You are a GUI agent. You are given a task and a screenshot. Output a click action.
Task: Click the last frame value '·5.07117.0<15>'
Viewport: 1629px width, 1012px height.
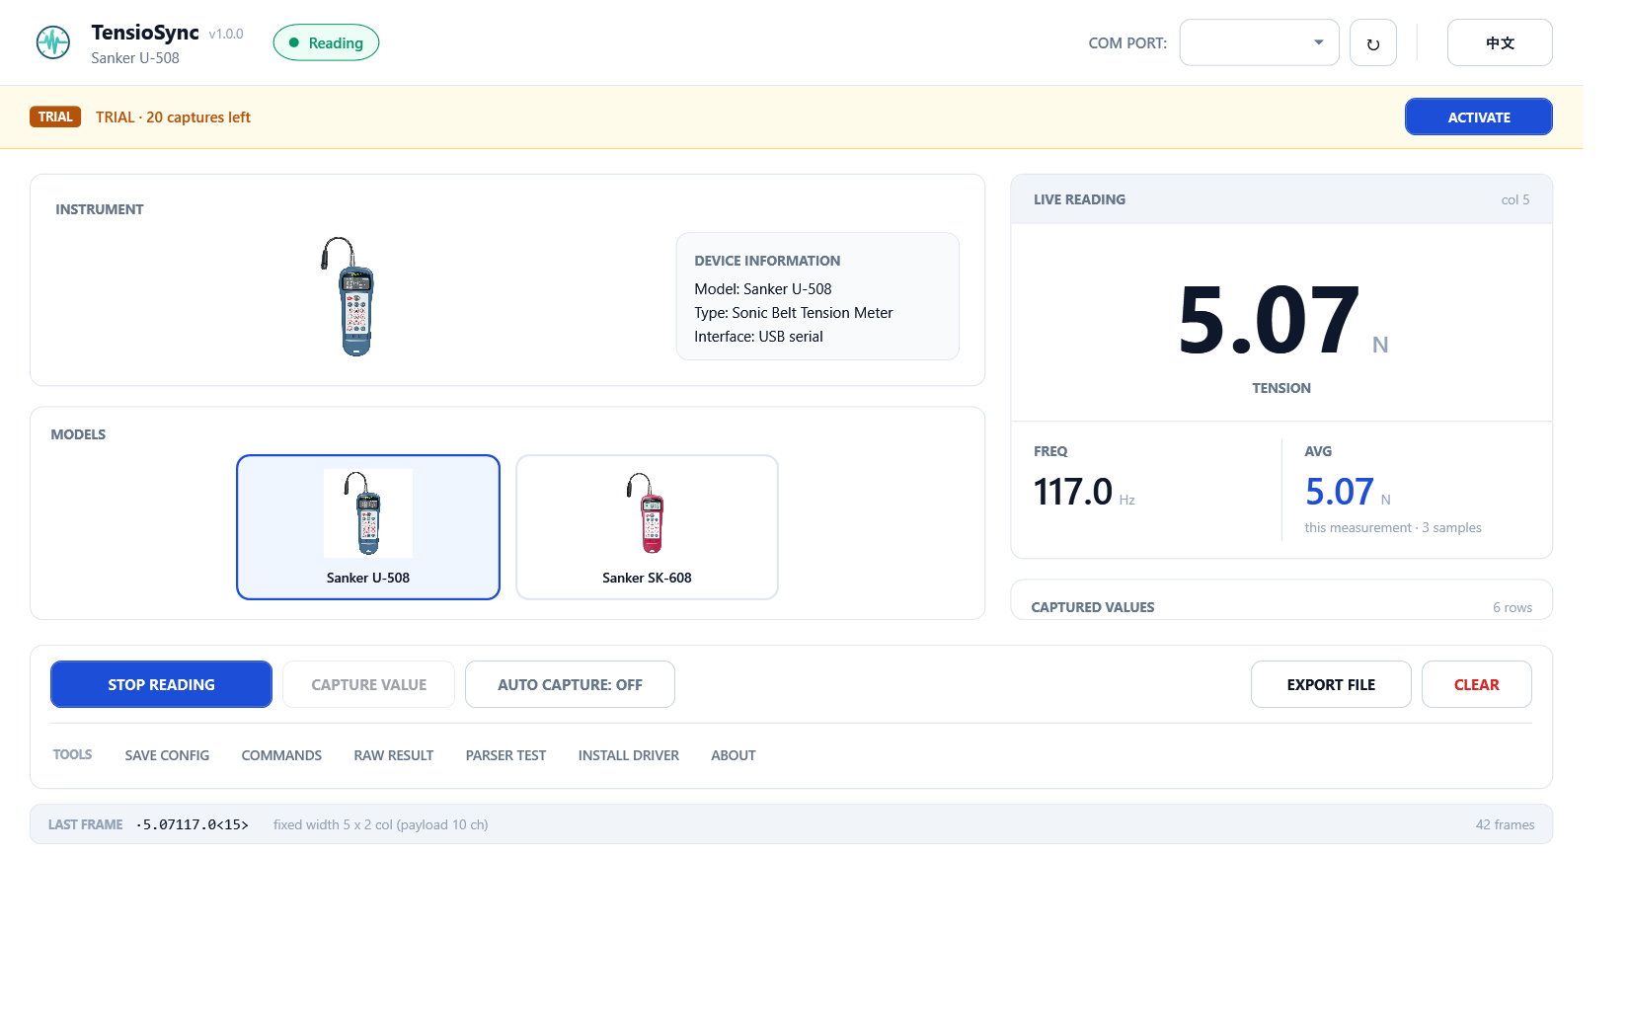coord(193,824)
